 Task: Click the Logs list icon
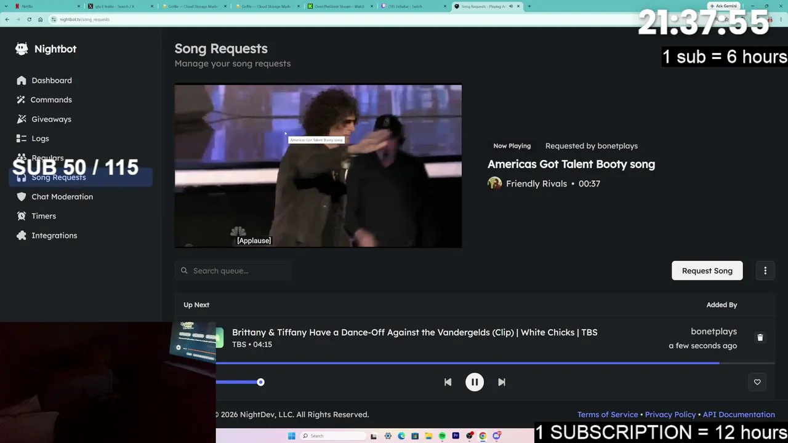coord(22,138)
